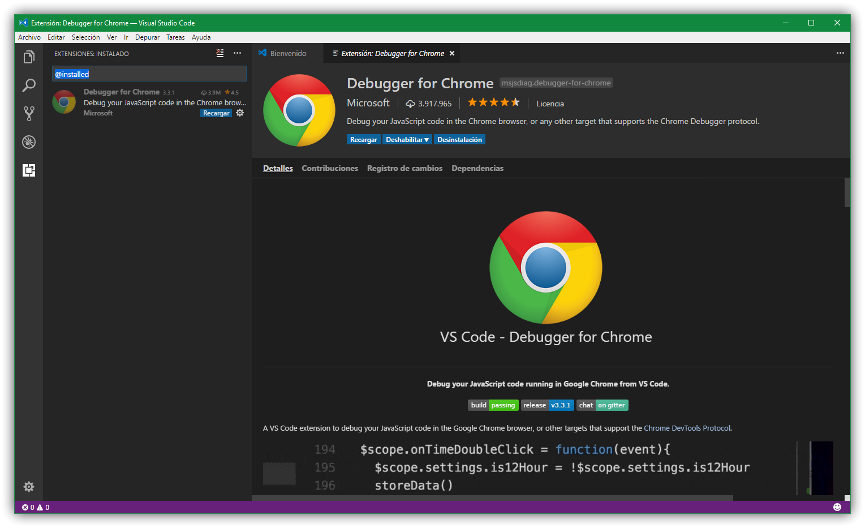The width and height of the screenshot is (865, 528).
Task: Click the Chrome icon in the extension list
Action: pyautogui.click(x=64, y=102)
